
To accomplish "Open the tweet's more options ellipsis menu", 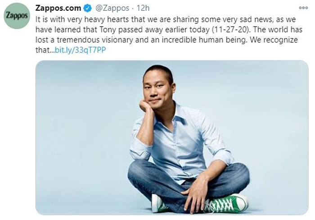I will click(x=303, y=8).
